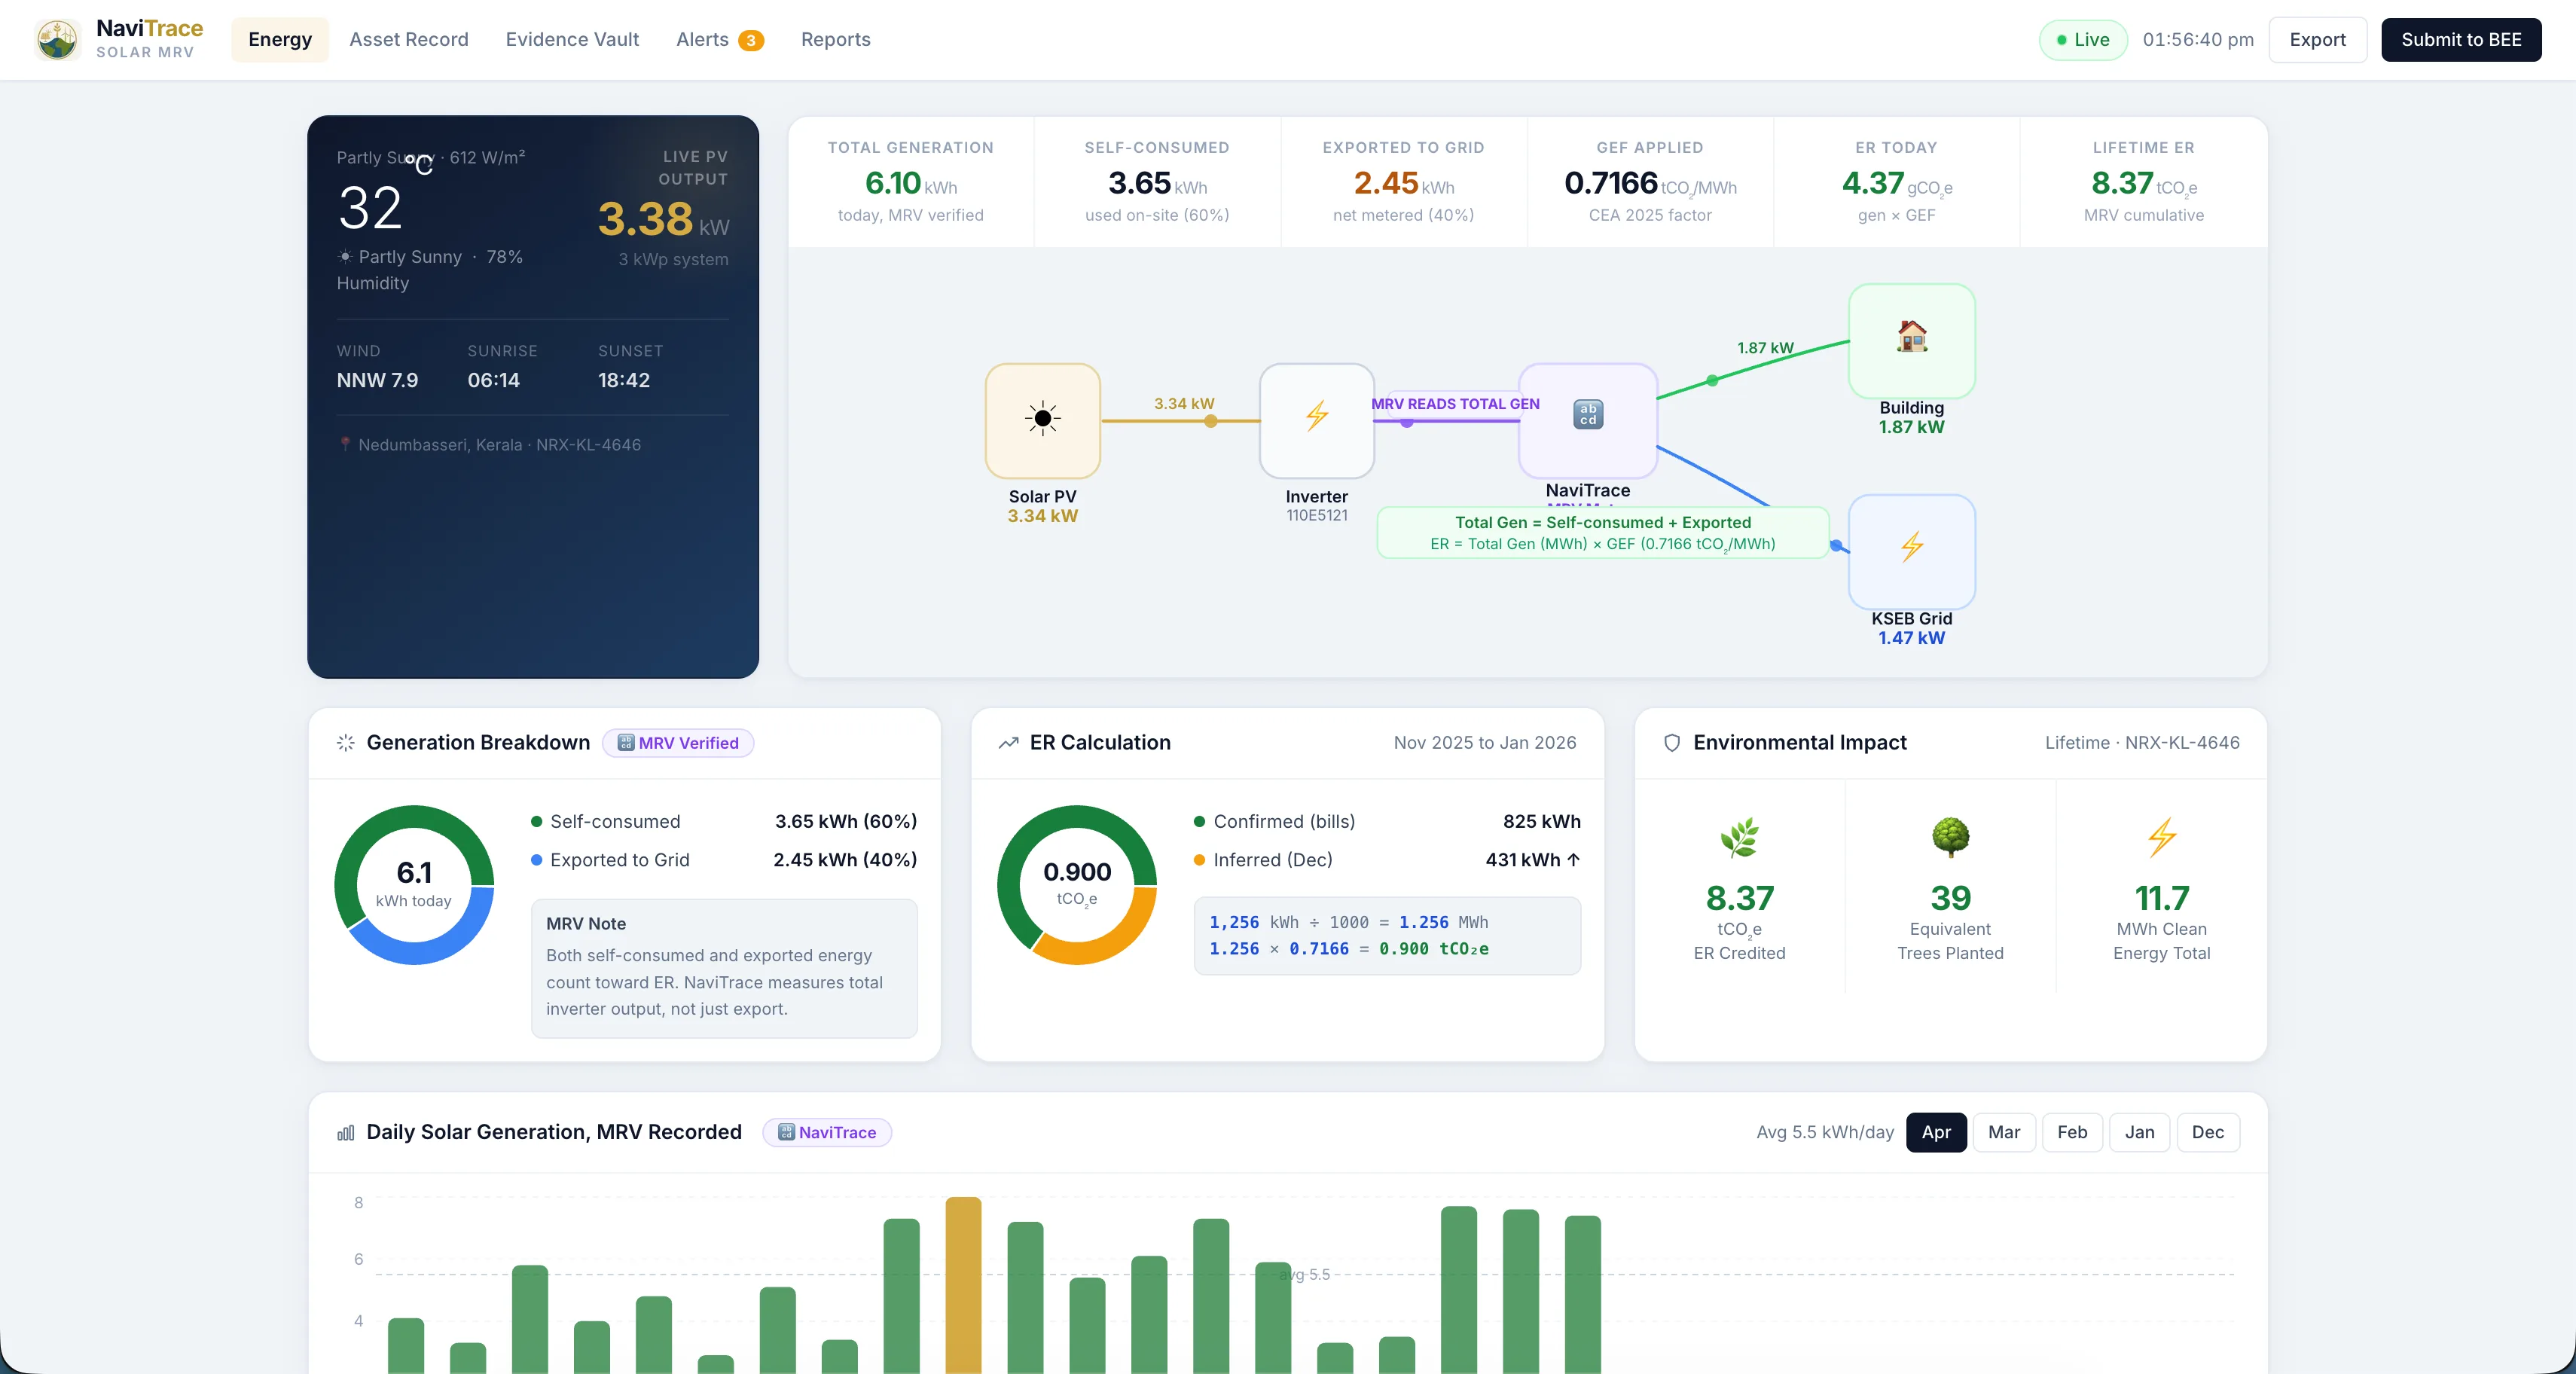Click the ER Calculation trend arrow icon
Screen dimensions: 2576x1374
(x=1008, y=743)
